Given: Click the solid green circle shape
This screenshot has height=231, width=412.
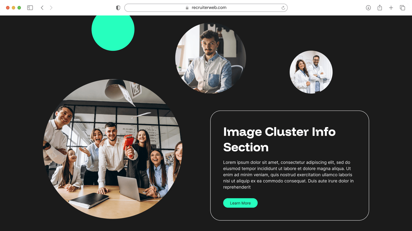Looking at the screenshot, I should (113, 30).
